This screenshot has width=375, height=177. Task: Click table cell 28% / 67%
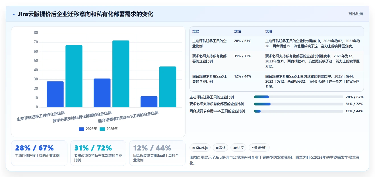243,41
